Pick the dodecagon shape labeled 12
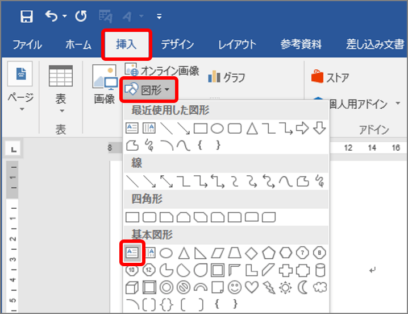The height and width of the screenshot is (314, 408). pyautogui.click(x=149, y=270)
